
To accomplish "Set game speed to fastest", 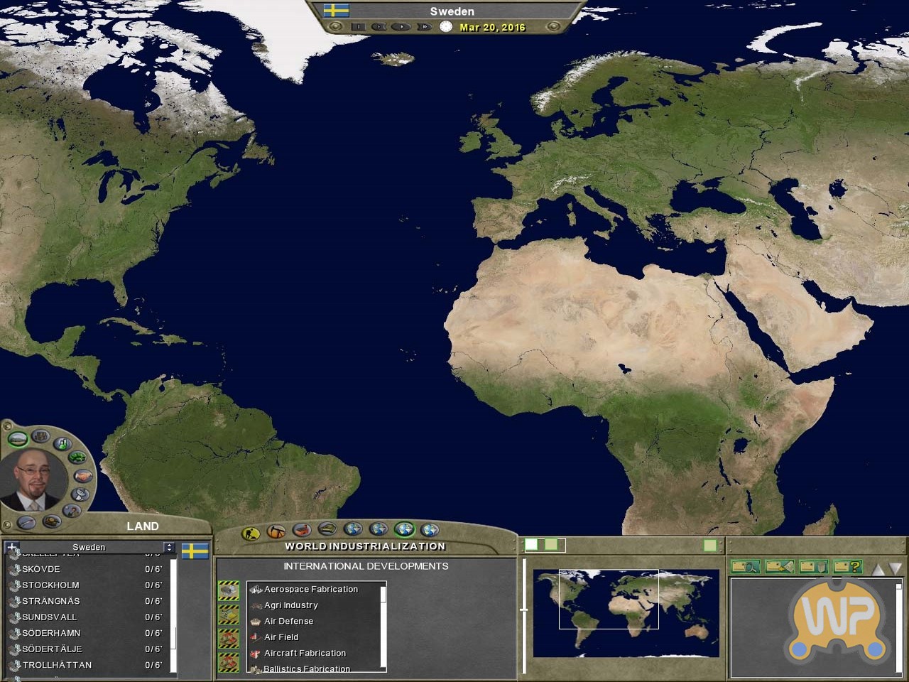I will (424, 27).
